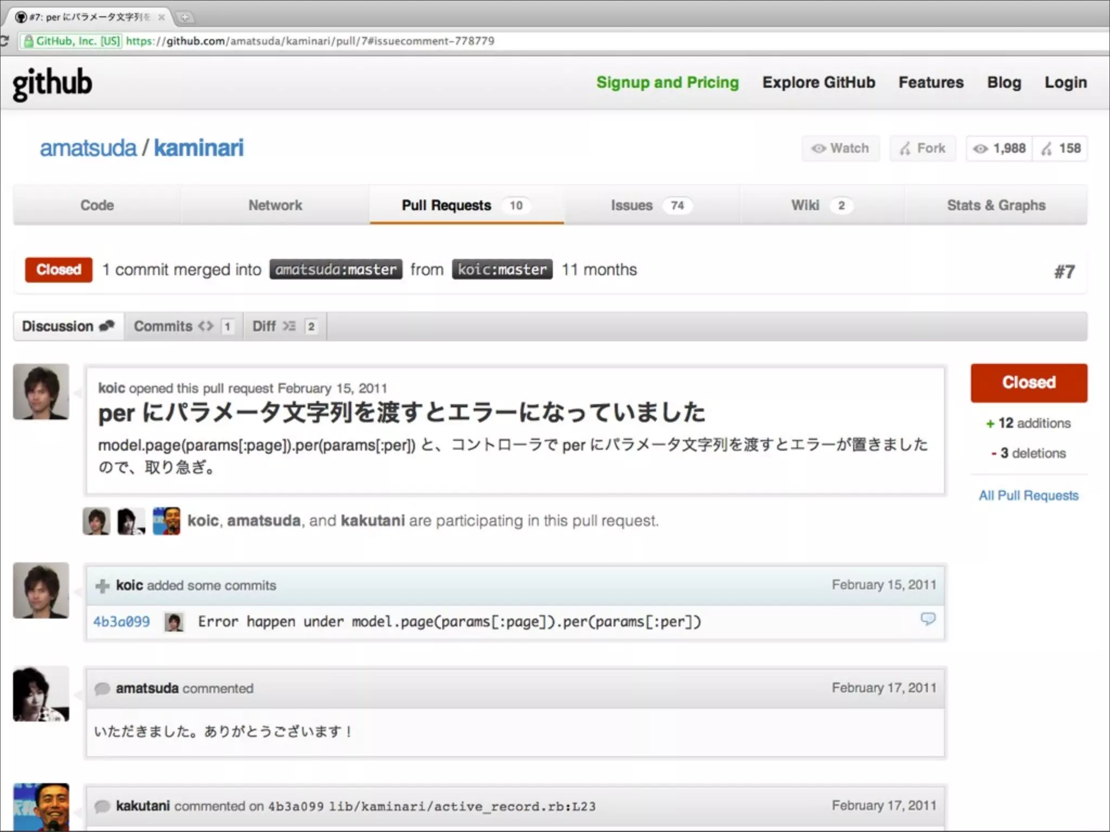The image size is (1110, 832).
Task: Open the All Pull Requests link
Action: click(x=1028, y=496)
